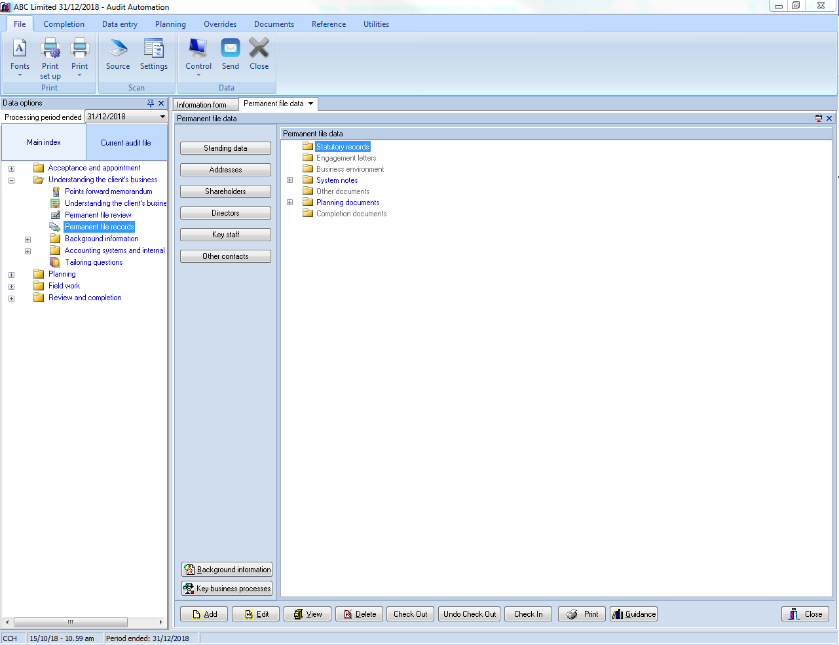Click the Key business processes button
The image size is (839, 645).
click(227, 589)
